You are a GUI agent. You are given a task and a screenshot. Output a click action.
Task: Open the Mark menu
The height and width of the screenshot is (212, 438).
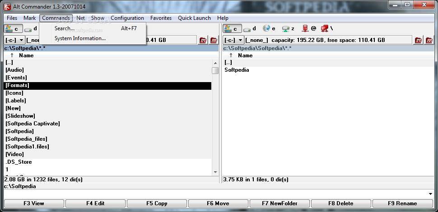pos(30,18)
